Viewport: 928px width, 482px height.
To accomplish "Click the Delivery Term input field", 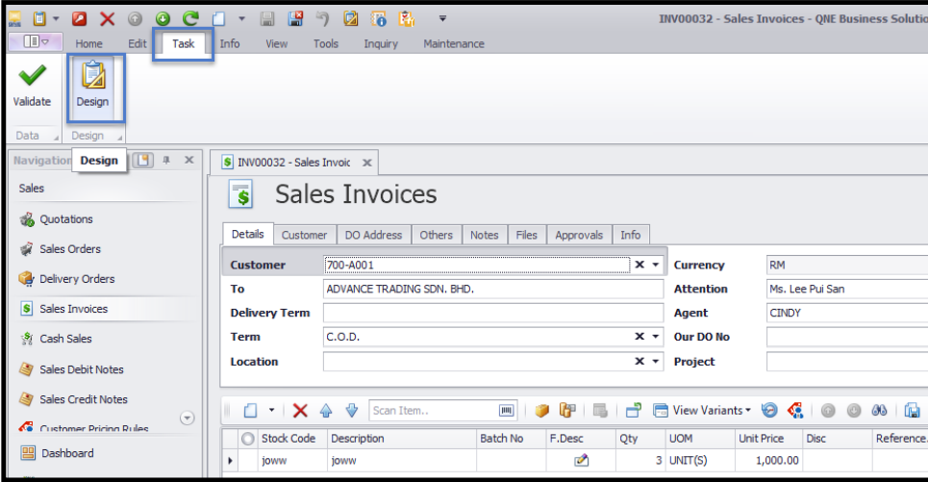I will click(492, 313).
